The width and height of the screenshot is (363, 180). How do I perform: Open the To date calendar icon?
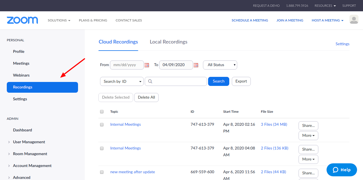(x=196, y=65)
